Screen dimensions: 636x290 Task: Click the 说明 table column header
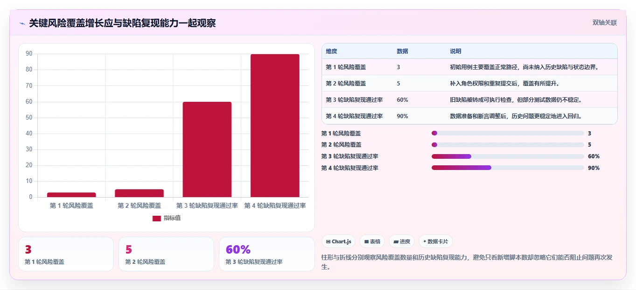pyautogui.click(x=455, y=51)
